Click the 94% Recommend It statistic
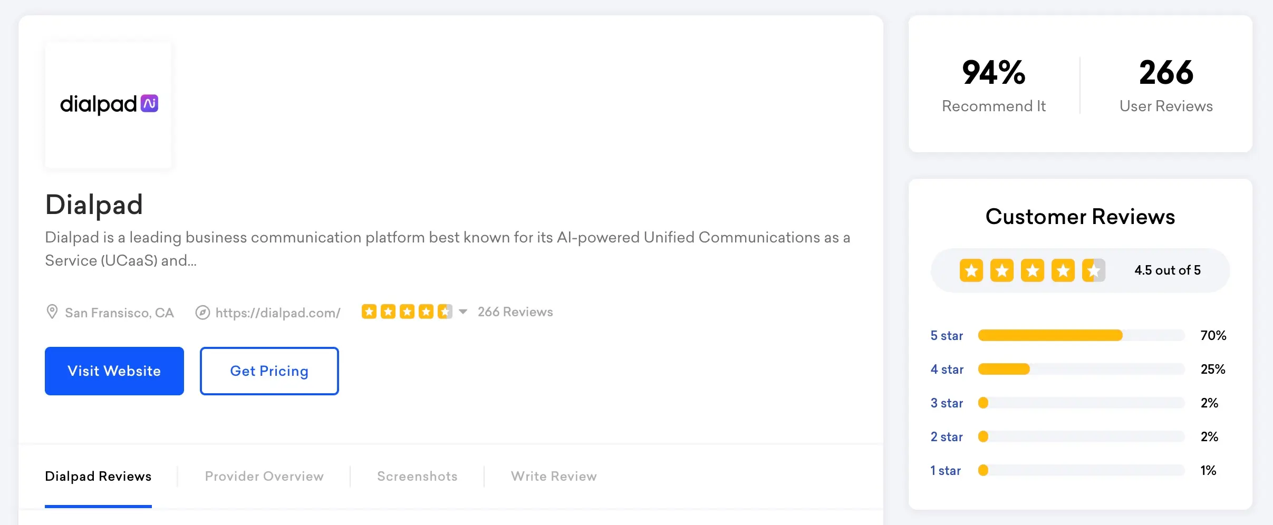Image resolution: width=1273 pixels, height=525 pixels. pyautogui.click(x=993, y=84)
